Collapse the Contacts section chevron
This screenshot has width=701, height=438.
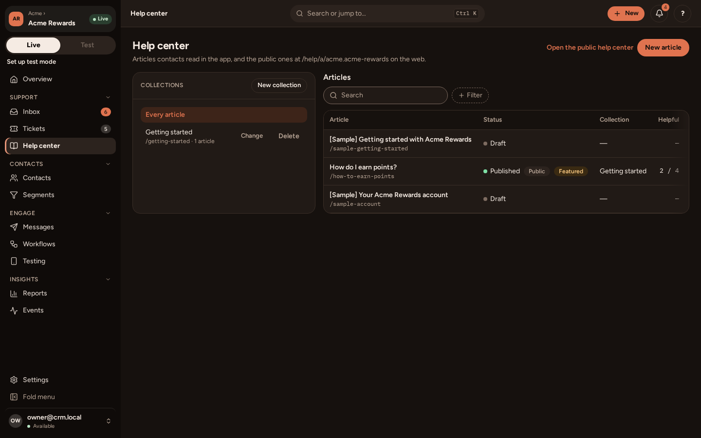(108, 164)
